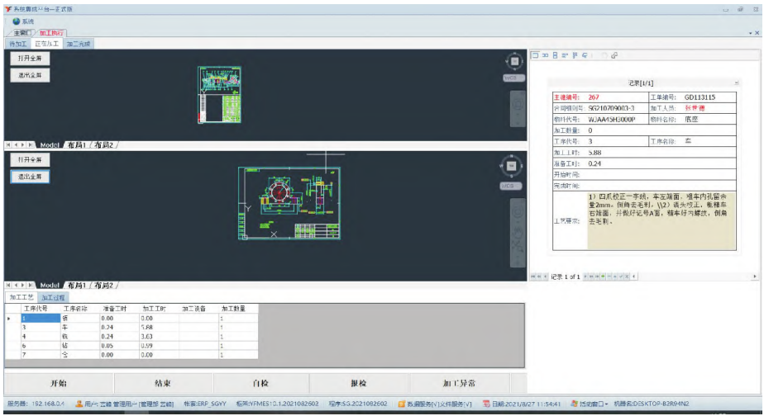Click the 加工异常 button

pyautogui.click(x=459, y=383)
